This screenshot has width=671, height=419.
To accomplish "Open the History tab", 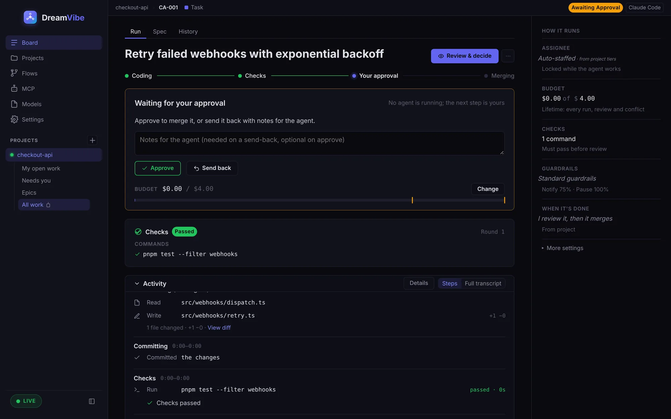I will [188, 32].
